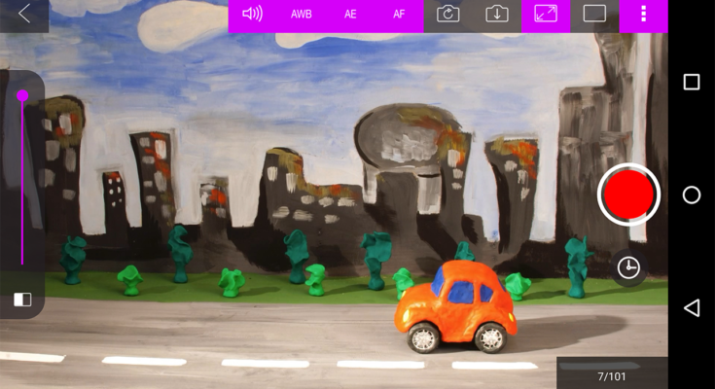Toggle AF auto focus
The width and height of the screenshot is (715, 389).
click(399, 15)
